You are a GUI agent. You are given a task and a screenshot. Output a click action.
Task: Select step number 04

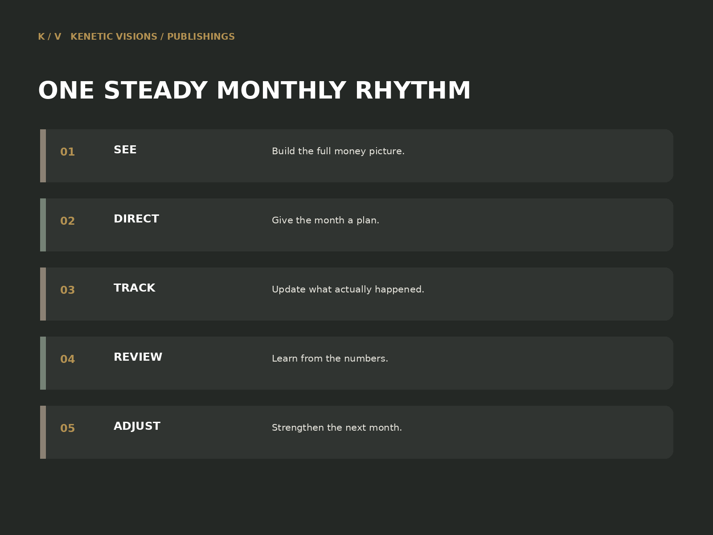[x=67, y=359]
